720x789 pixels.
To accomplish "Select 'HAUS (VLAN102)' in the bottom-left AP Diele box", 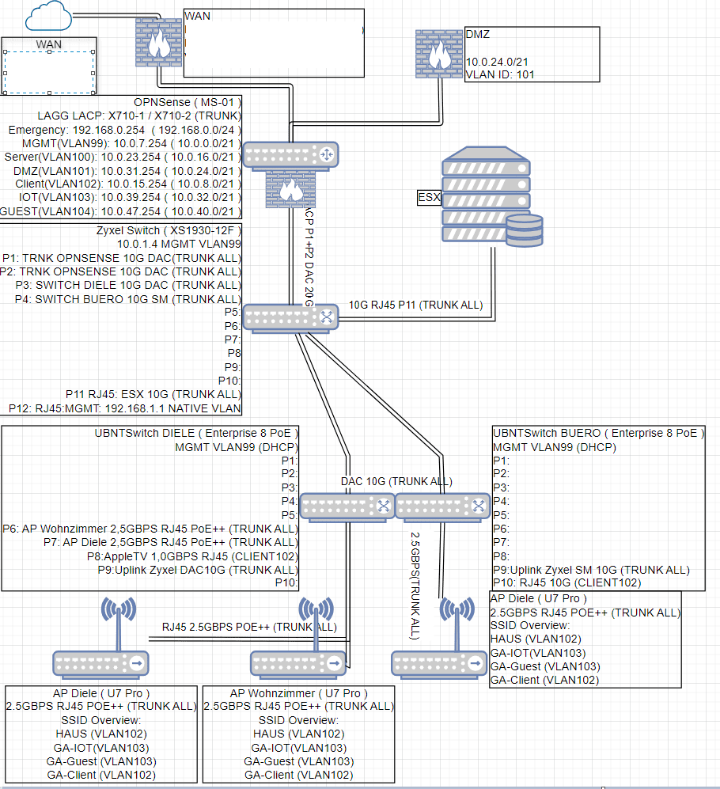I will (101, 734).
